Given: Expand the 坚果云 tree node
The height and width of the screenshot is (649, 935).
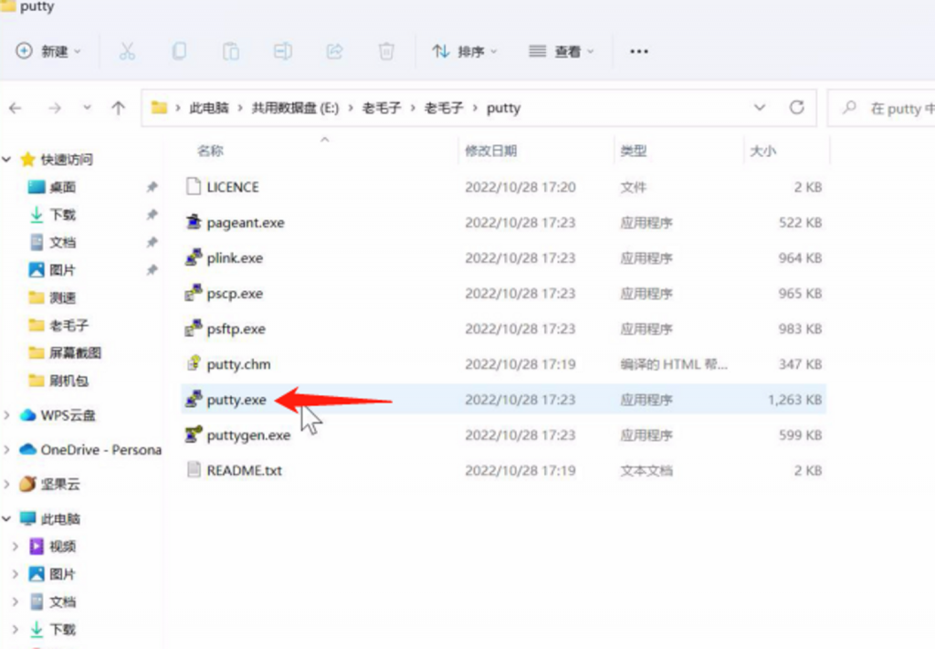Looking at the screenshot, I should [7, 484].
